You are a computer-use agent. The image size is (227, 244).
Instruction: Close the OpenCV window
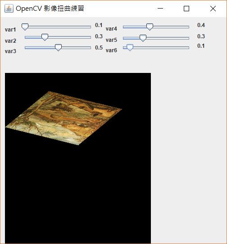pyautogui.click(x=213, y=9)
